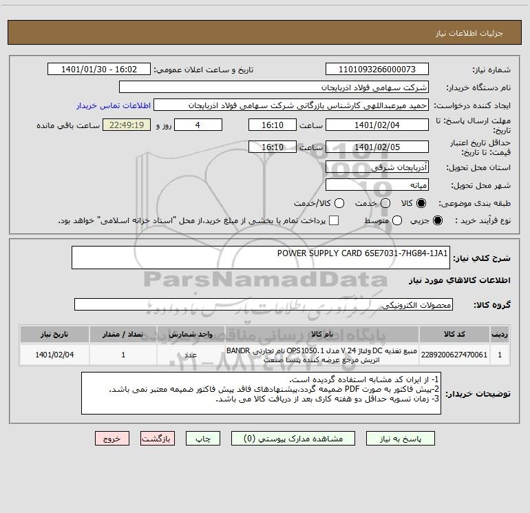
Task: Click the remaining days field showing 4
Action: 198,125
